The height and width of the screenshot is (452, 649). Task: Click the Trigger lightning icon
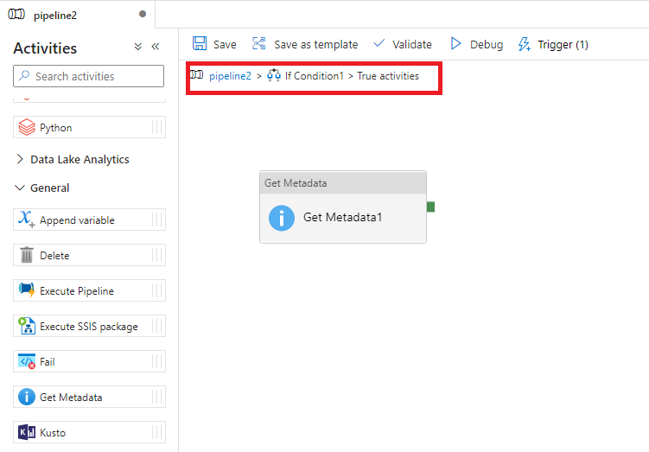tap(525, 44)
